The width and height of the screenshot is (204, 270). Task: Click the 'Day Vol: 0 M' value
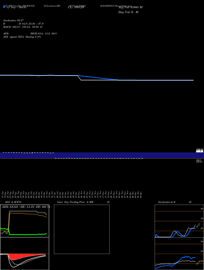coord(128,12)
